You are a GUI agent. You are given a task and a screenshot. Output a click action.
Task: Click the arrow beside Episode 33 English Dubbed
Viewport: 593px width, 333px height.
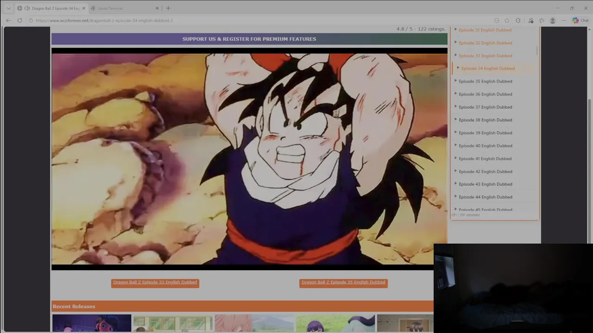pyautogui.click(x=455, y=55)
